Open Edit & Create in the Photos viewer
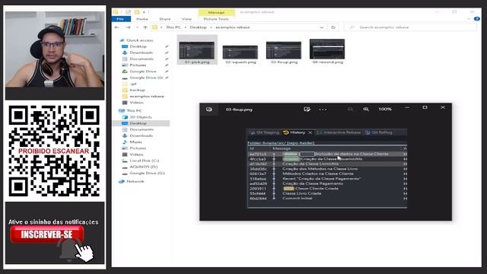Viewport: 487px width, 274px height. 307,110
